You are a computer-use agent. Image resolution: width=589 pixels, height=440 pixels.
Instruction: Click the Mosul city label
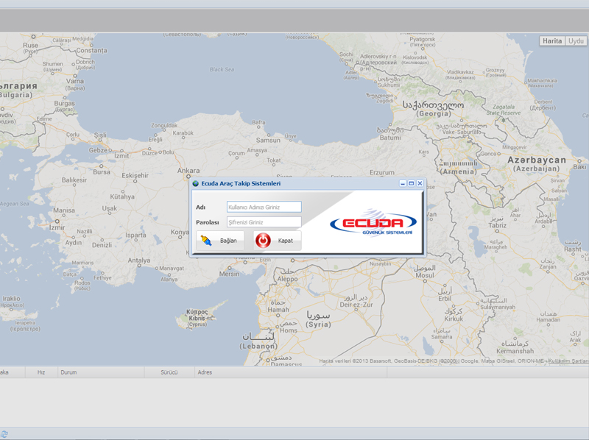click(425, 275)
